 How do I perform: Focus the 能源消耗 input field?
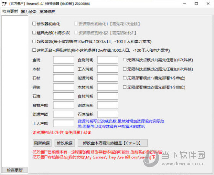108,78
